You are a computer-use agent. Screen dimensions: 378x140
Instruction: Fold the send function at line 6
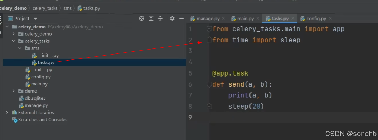209,84
